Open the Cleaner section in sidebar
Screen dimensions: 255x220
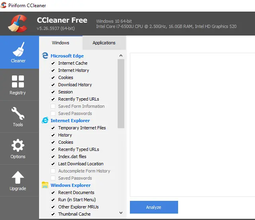click(x=20, y=52)
